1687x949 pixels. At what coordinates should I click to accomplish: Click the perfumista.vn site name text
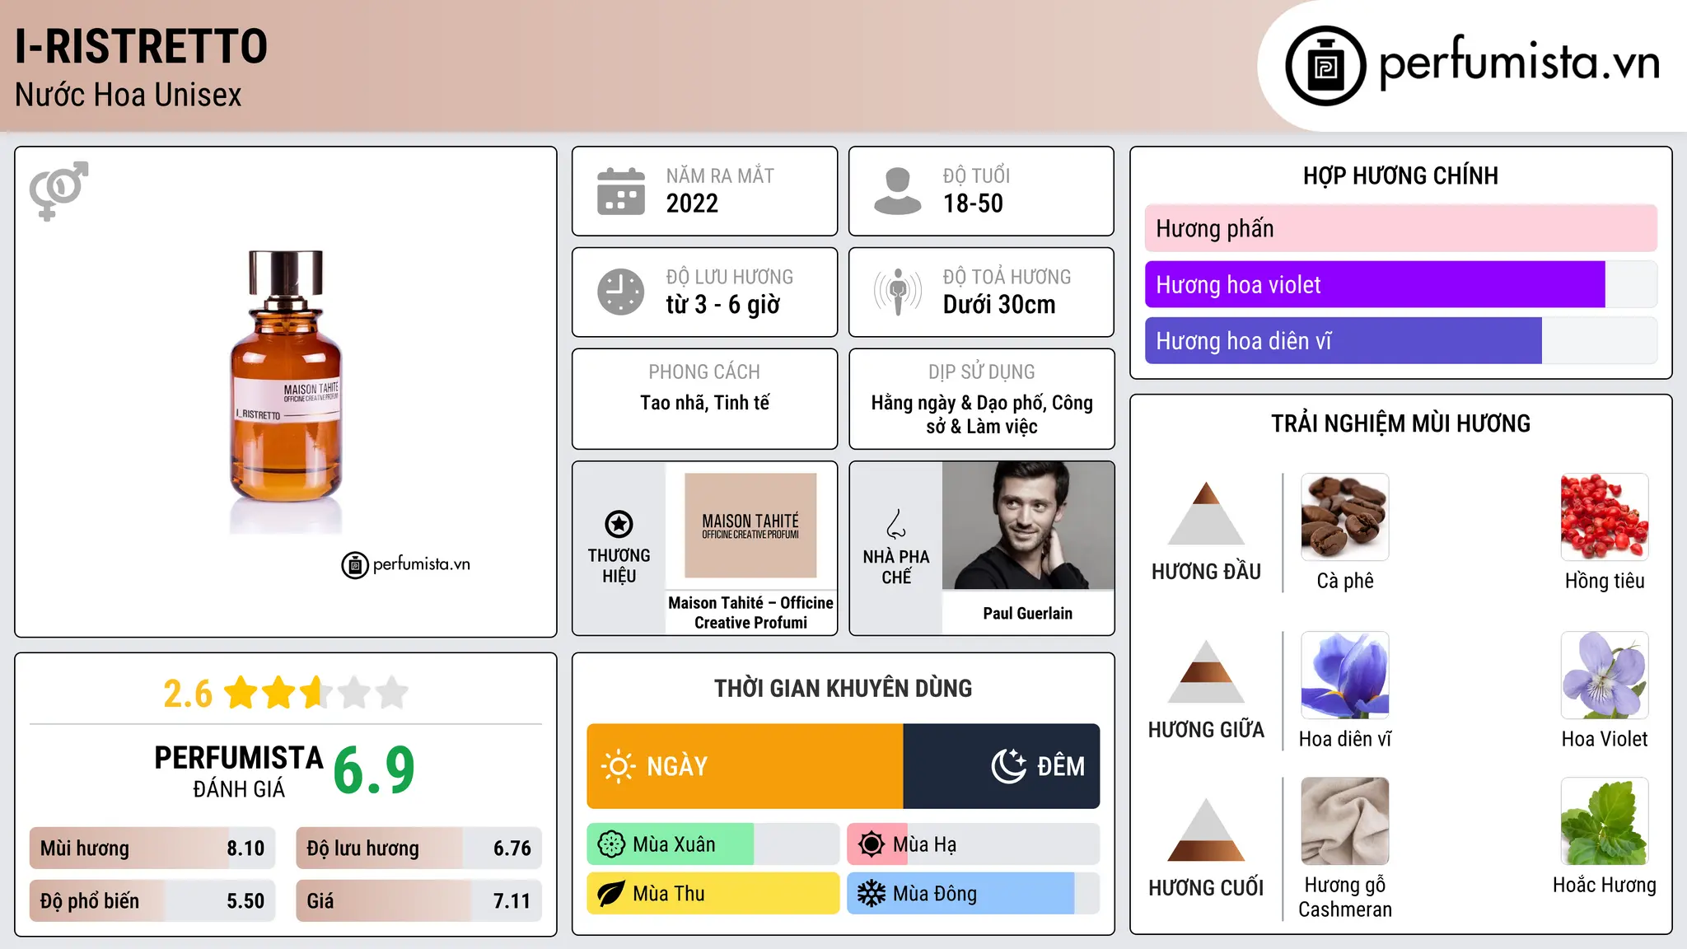pyautogui.click(x=1519, y=62)
